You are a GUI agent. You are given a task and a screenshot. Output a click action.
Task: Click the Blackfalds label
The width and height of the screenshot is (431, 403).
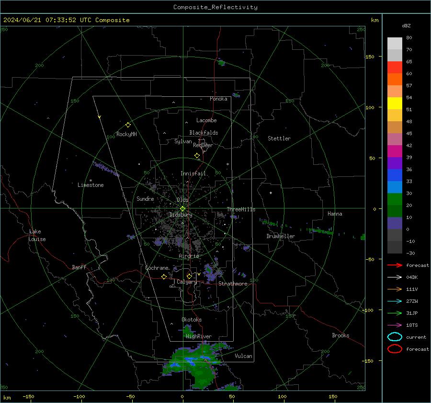point(204,133)
